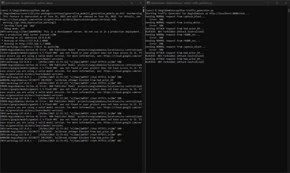Click 'Running on http://192.168.1.7:8080' line
The image size is (290, 173).
point(26,44)
